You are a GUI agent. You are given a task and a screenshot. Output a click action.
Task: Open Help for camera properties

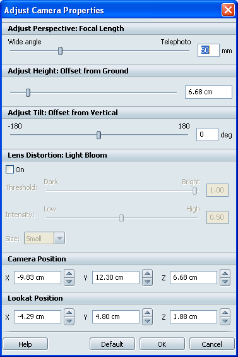(25, 344)
